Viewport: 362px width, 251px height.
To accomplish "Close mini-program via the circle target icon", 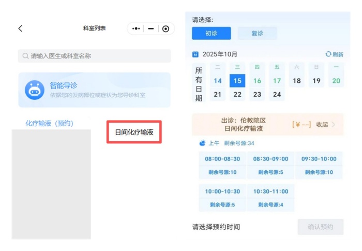I will [165, 29].
